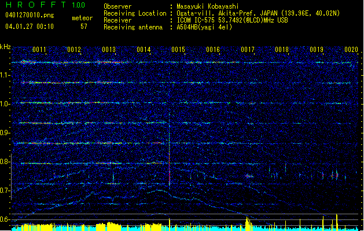
Task: Click the 'Observer' field label
Action: point(117,6)
